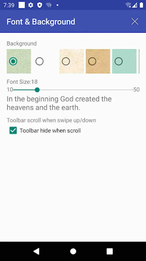Viewport: 146px width, 261px height.
Task: Close the Font & Background screen
Action: coord(135,22)
